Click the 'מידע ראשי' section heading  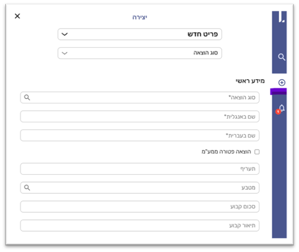coord(247,81)
